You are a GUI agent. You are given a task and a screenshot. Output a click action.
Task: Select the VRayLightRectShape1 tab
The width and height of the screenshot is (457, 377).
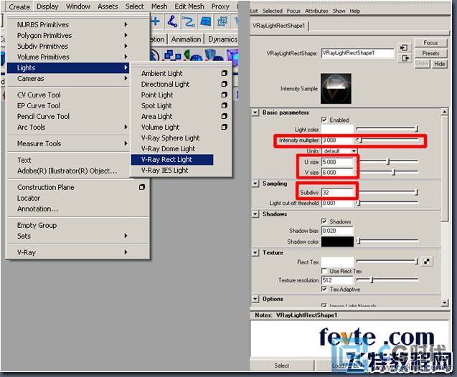[279, 26]
